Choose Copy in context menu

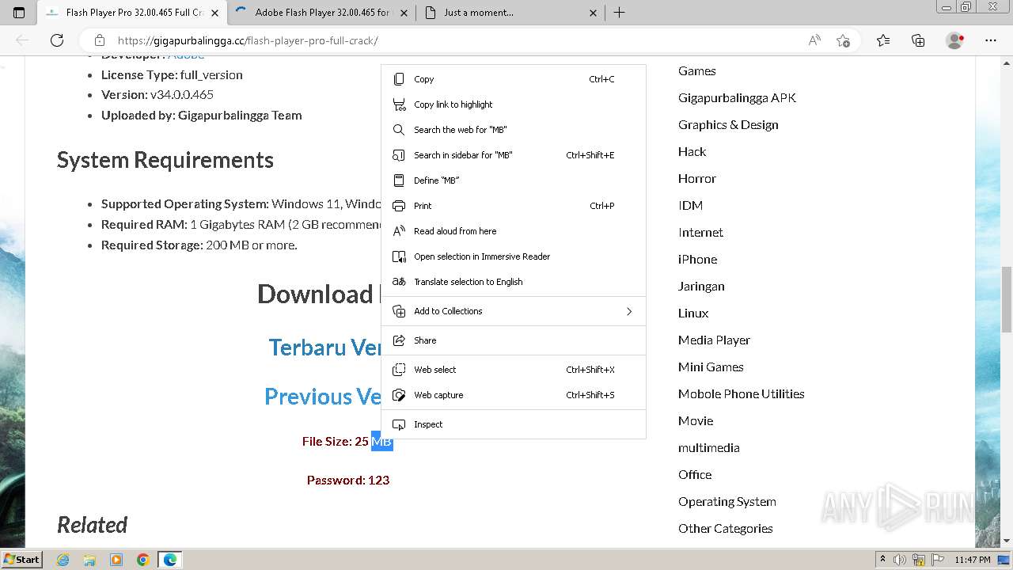pos(514,79)
